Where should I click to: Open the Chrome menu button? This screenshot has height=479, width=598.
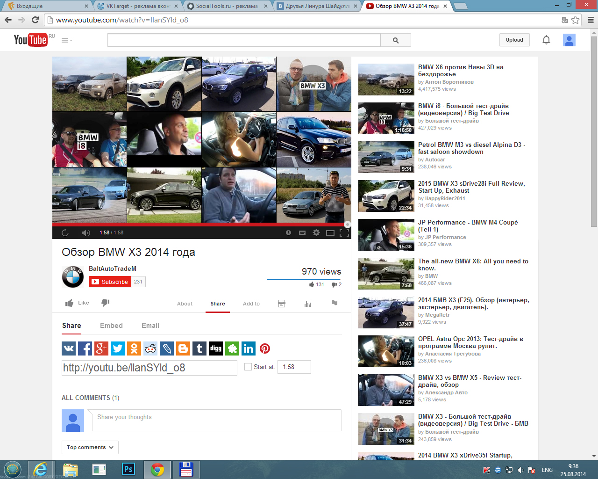click(x=590, y=20)
